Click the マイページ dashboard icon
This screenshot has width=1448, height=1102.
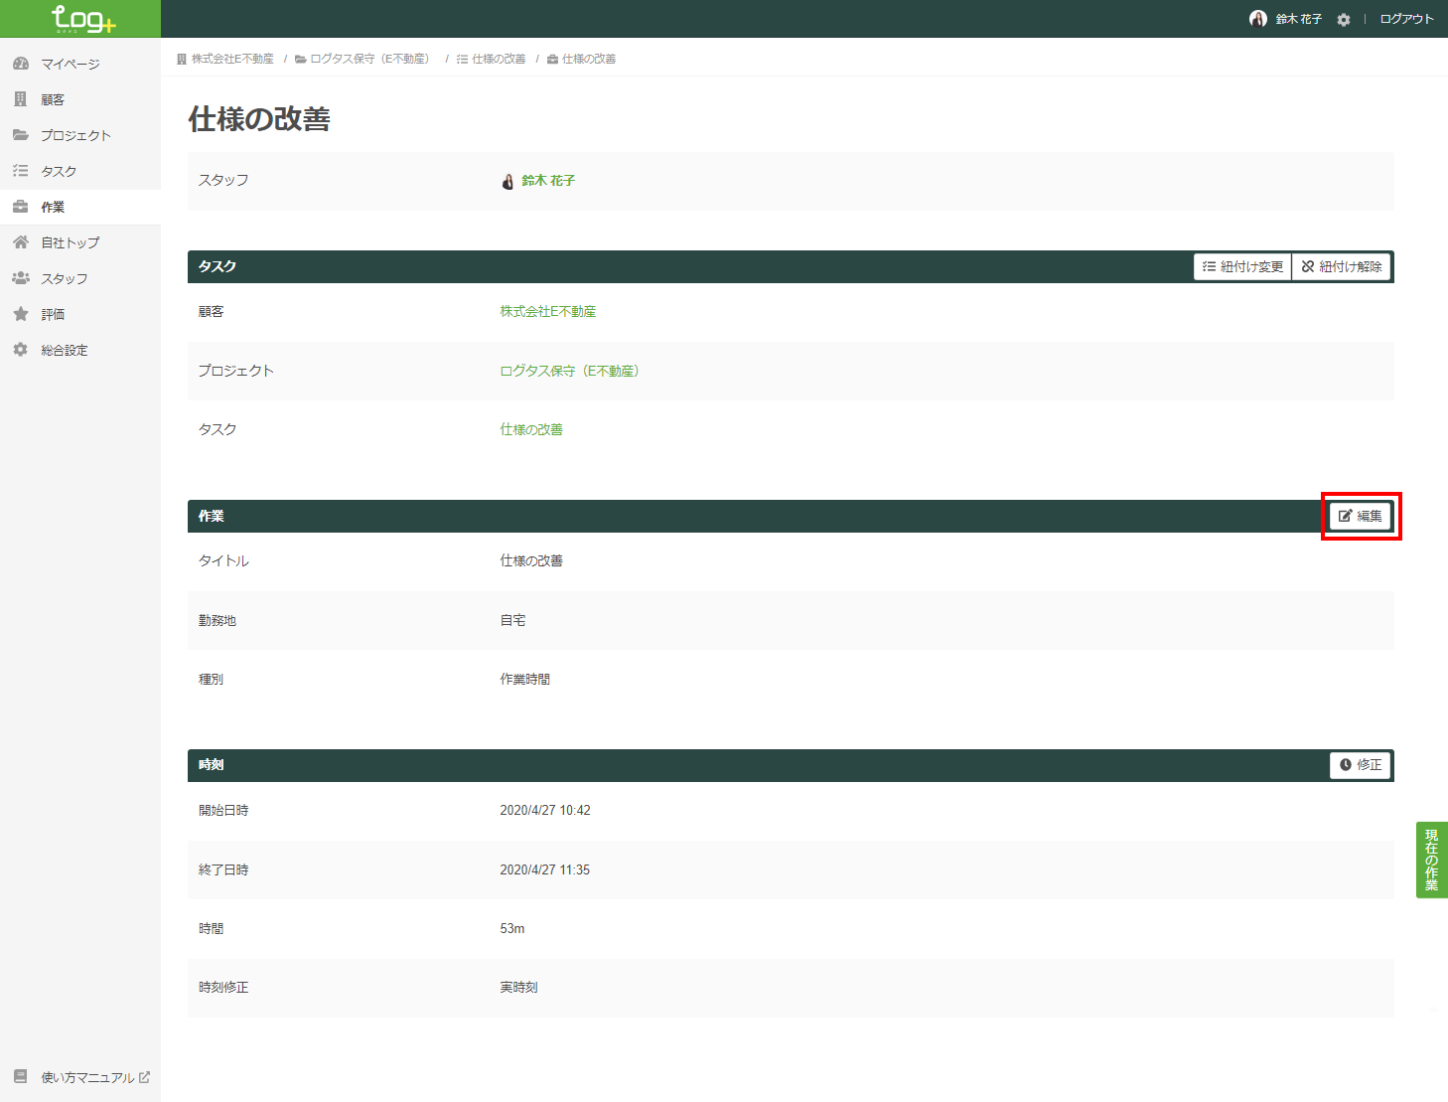click(x=21, y=64)
